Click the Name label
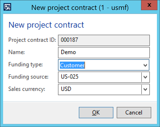The height and width of the screenshot is (127, 160). (x=16, y=52)
